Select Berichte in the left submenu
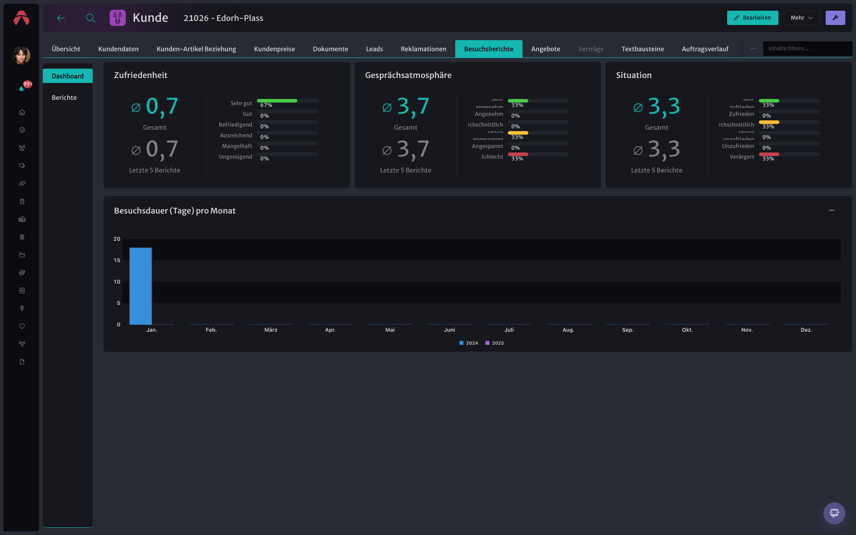 68,98
